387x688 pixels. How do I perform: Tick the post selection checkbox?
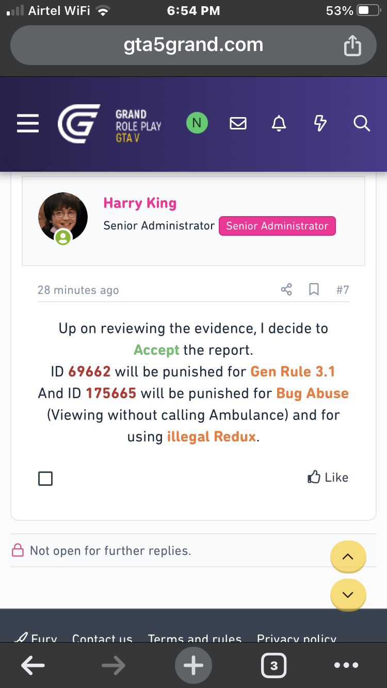pyautogui.click(x=45, y=479)
